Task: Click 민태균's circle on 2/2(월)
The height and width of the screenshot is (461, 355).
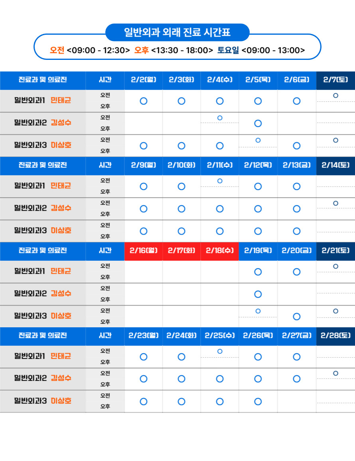Action: pyautogui.click(x=144, y=101)
